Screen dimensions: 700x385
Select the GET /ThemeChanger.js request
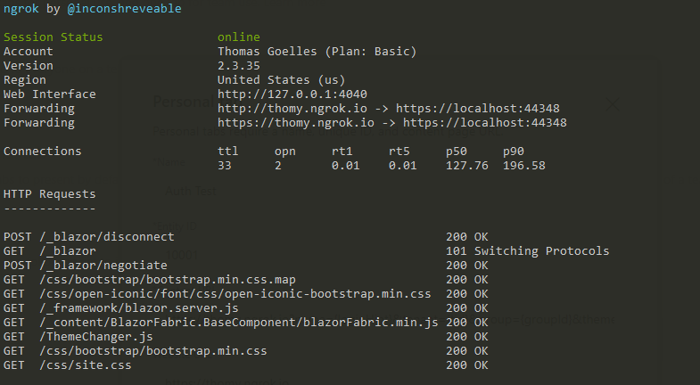click(246, 336)
